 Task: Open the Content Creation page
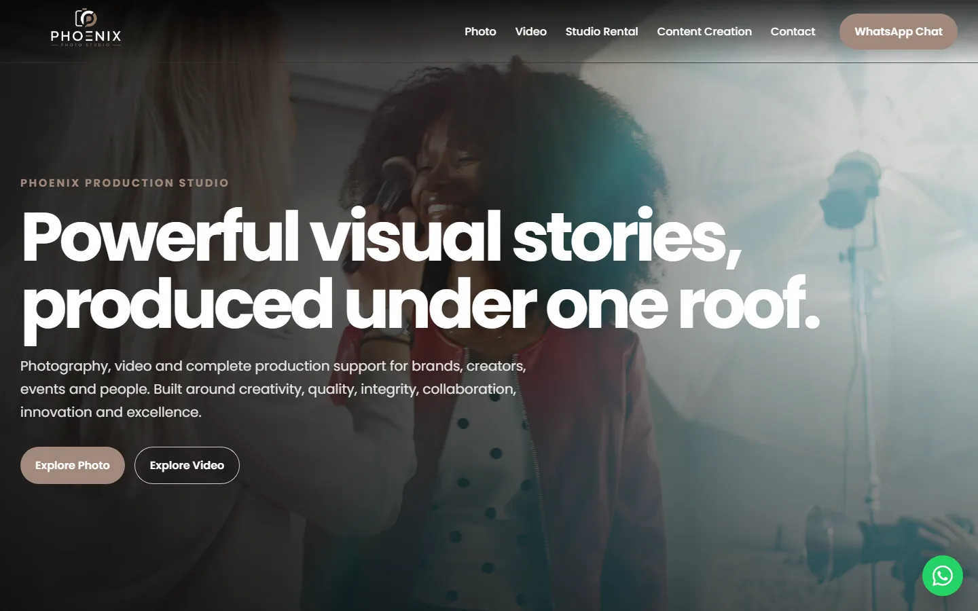(704, 31)
